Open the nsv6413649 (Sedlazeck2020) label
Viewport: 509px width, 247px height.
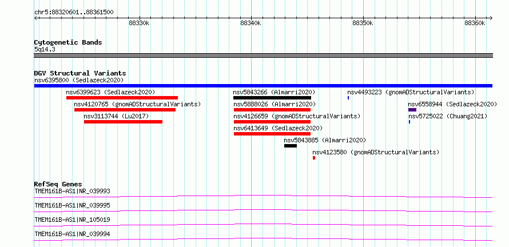(x=278, y=128)
